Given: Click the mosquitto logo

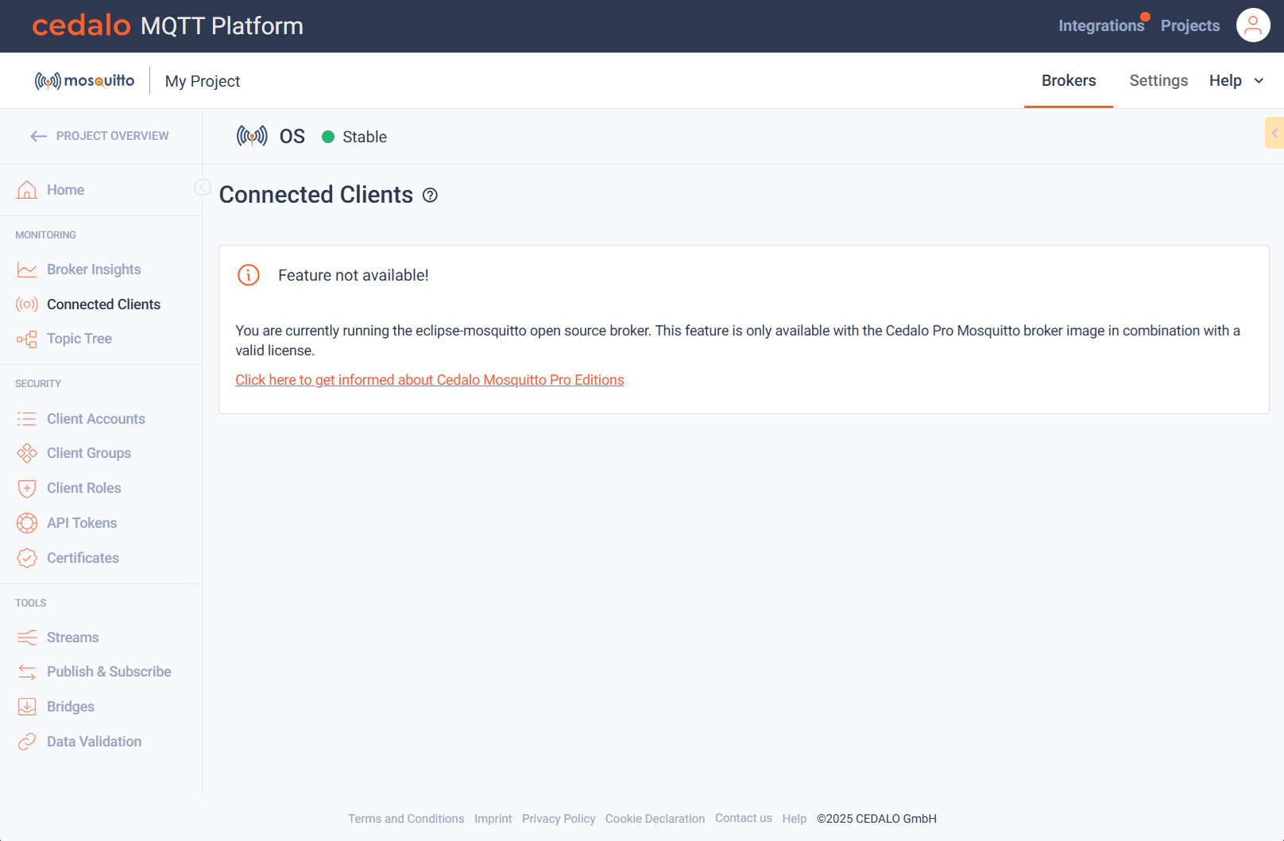Looking at the screenshot, I should point(84,81).
